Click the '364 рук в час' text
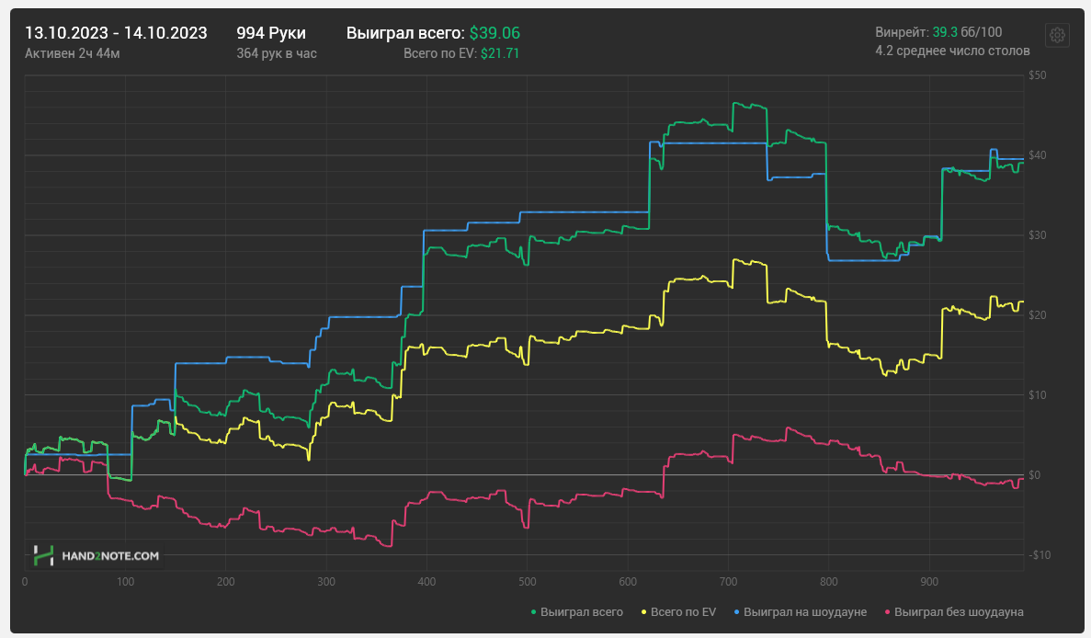Image resolution: width=1091 pixels, height=638 pixels. coord(277,53)
